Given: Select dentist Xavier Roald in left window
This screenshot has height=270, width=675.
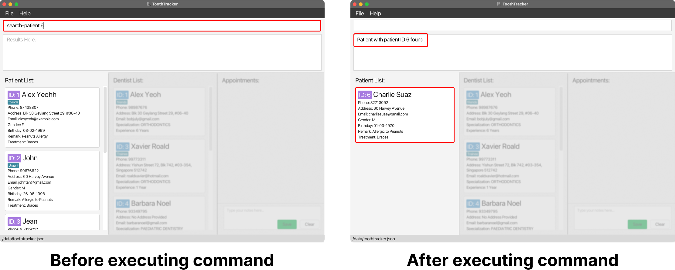Looking at the screenshot, I should pyautogui.click(x=150, y=146).
